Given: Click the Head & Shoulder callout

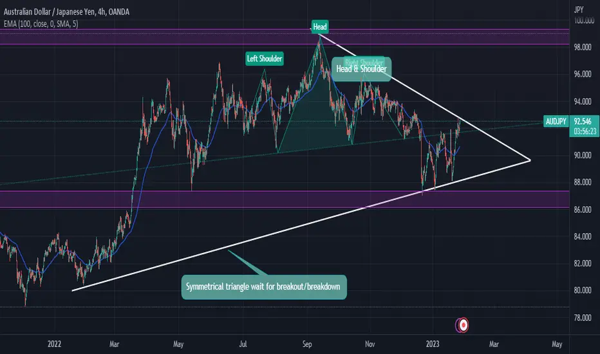Looking at the screenshot, I should click(361, 69).
